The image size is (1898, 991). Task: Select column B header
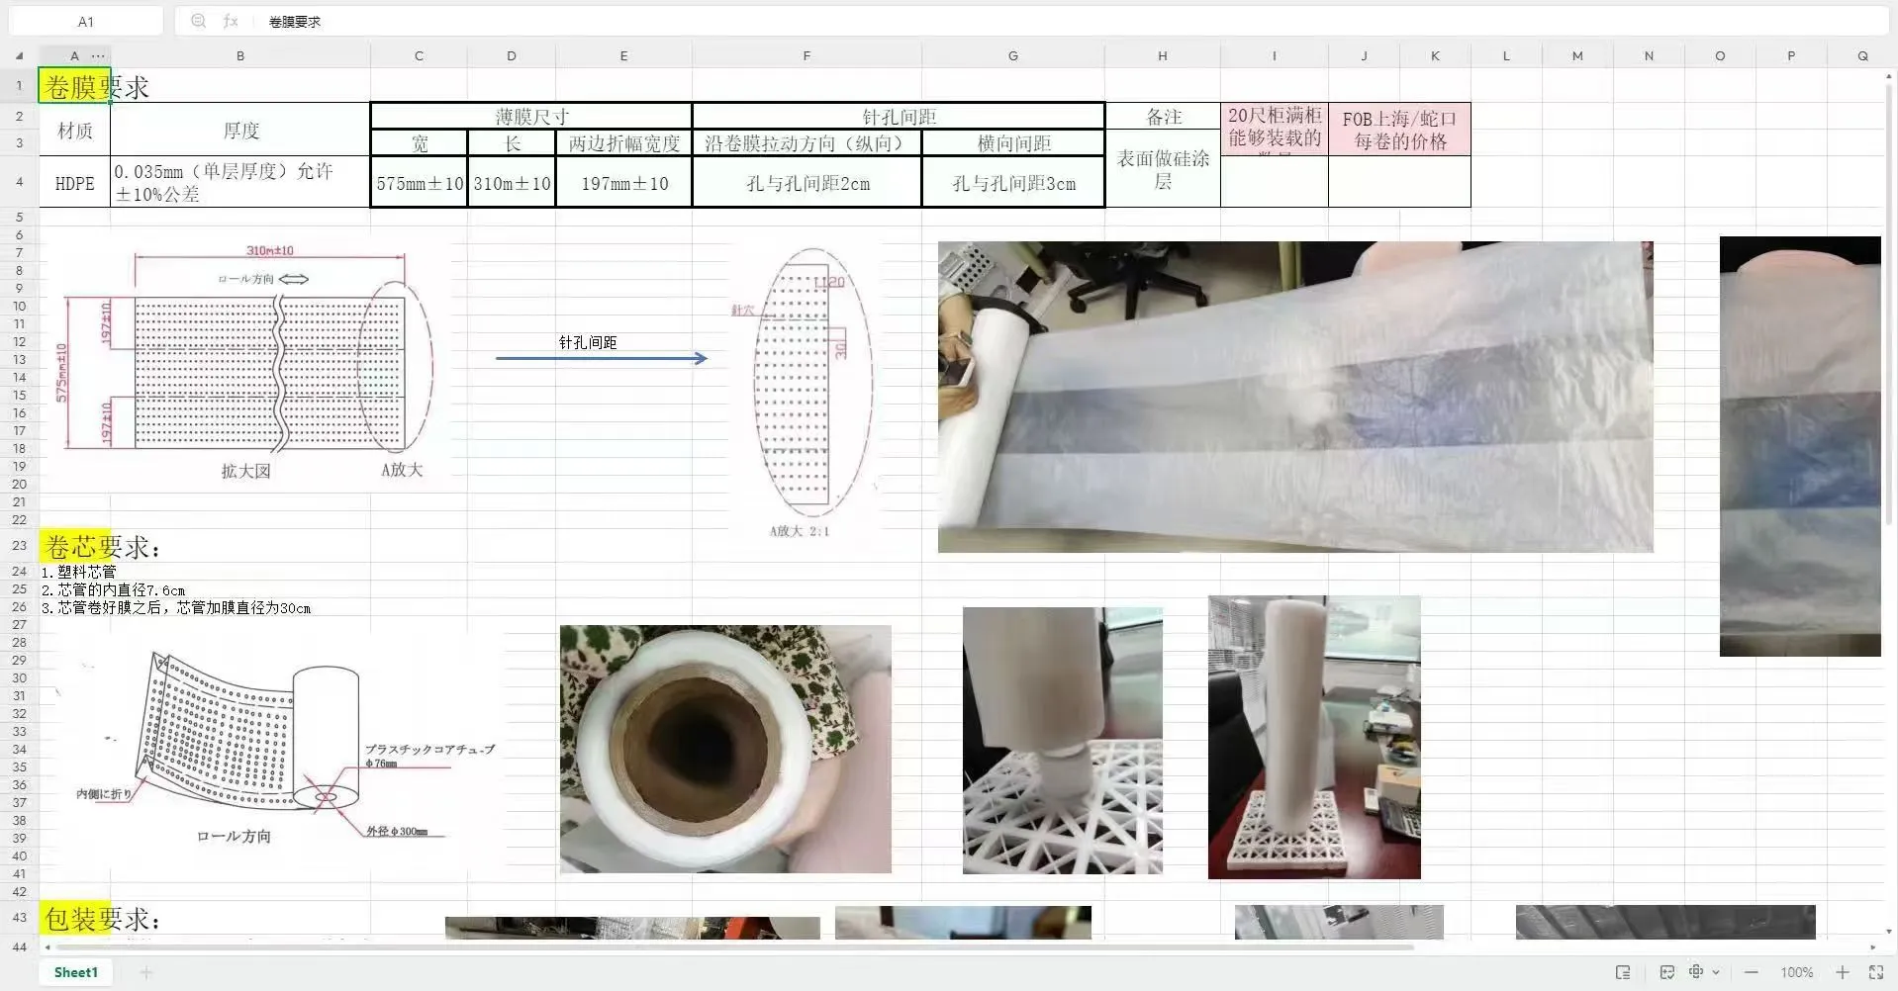[x=240, y=56]
